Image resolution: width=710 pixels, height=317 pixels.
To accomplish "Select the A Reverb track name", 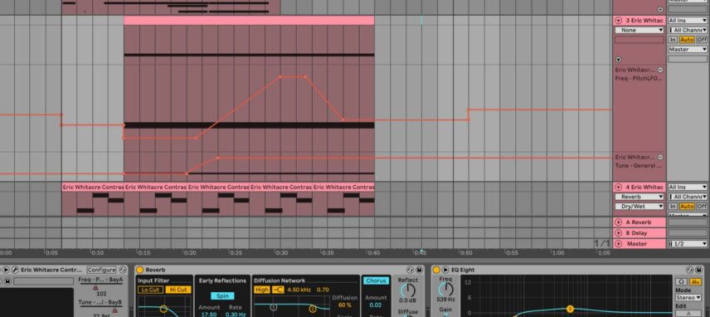I will coord(639,222).
